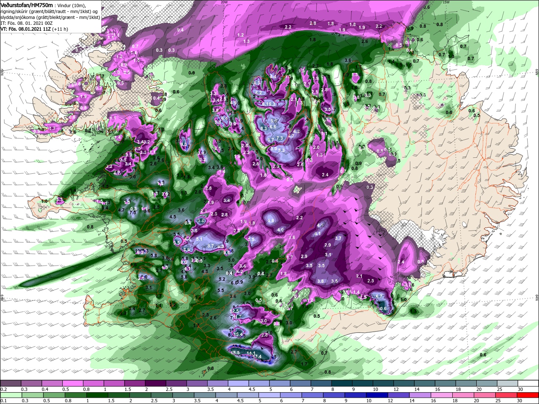The image size is (539, 404).
Task: Click the palest green rain swatch starting at 0.1
Action: tap(11, 395)
